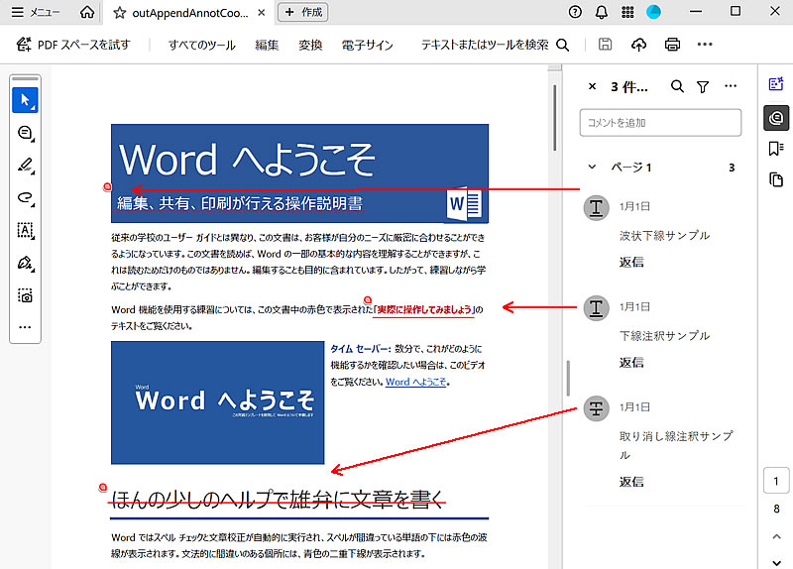The image size is (793, 569).
Task: Open the 電子サイン menu
Action: click(x=367, y=45)
